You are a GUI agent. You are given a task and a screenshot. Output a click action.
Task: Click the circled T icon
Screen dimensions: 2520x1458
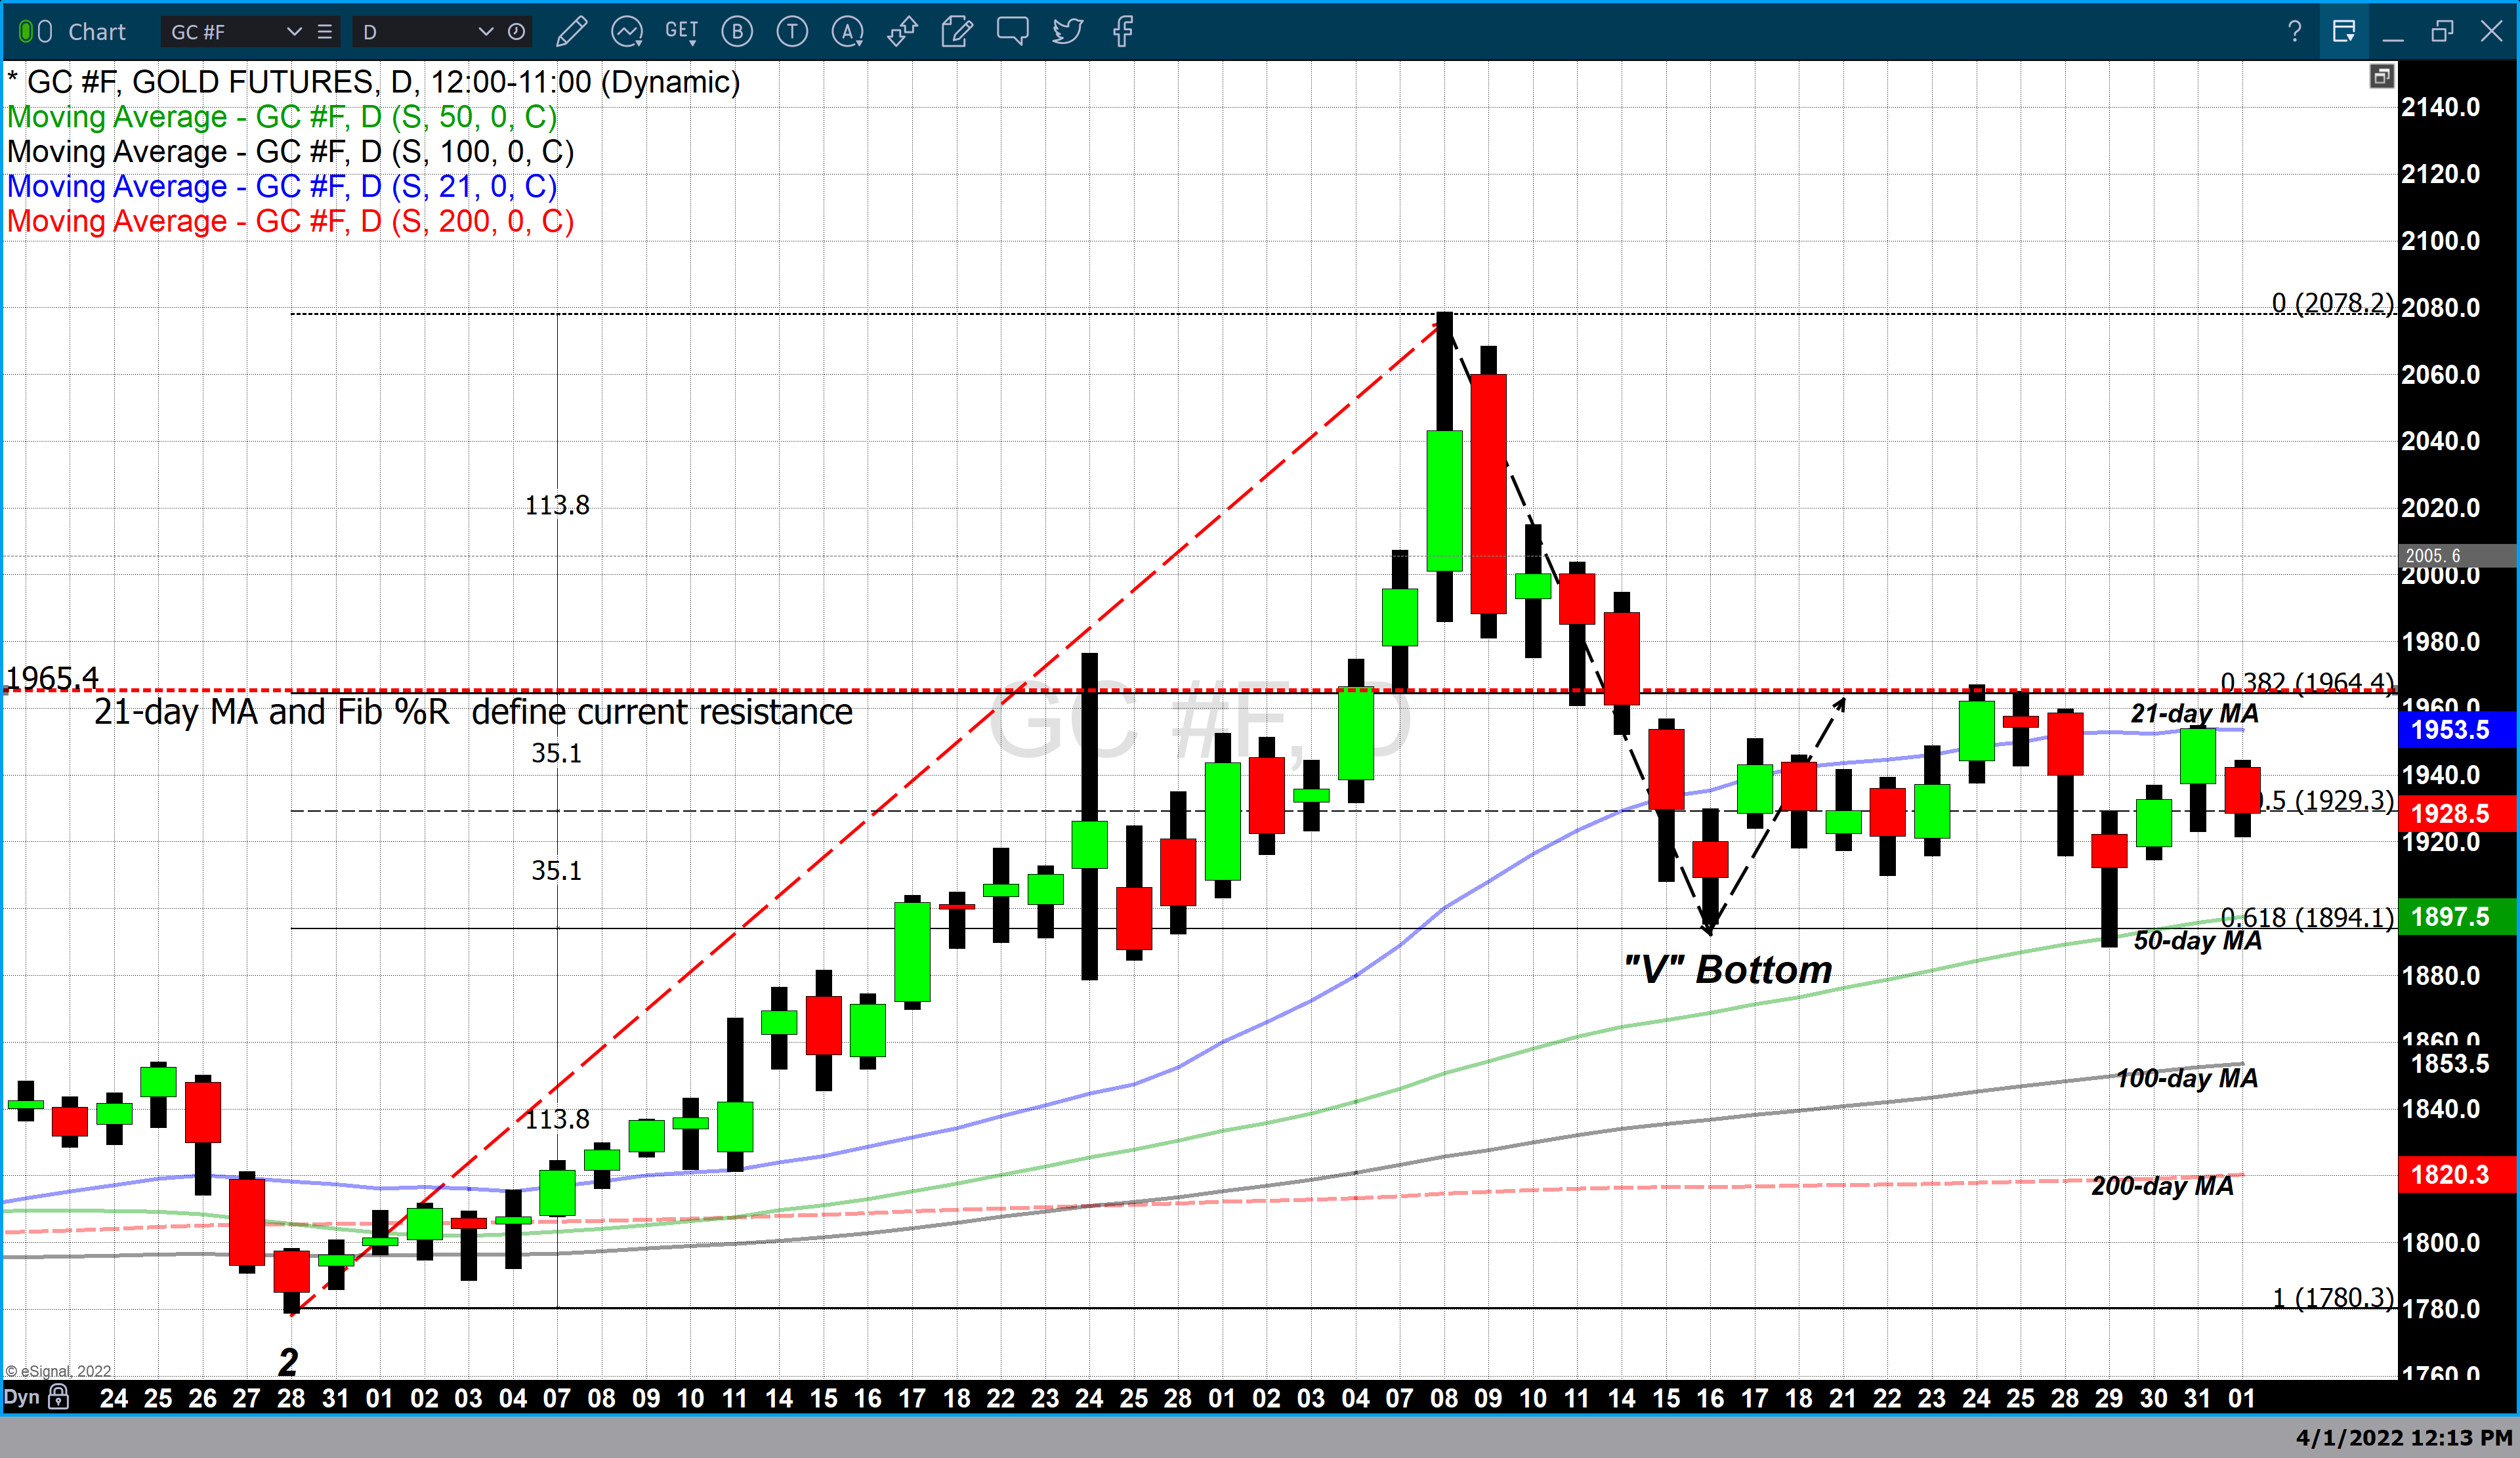tap(792, 32)
